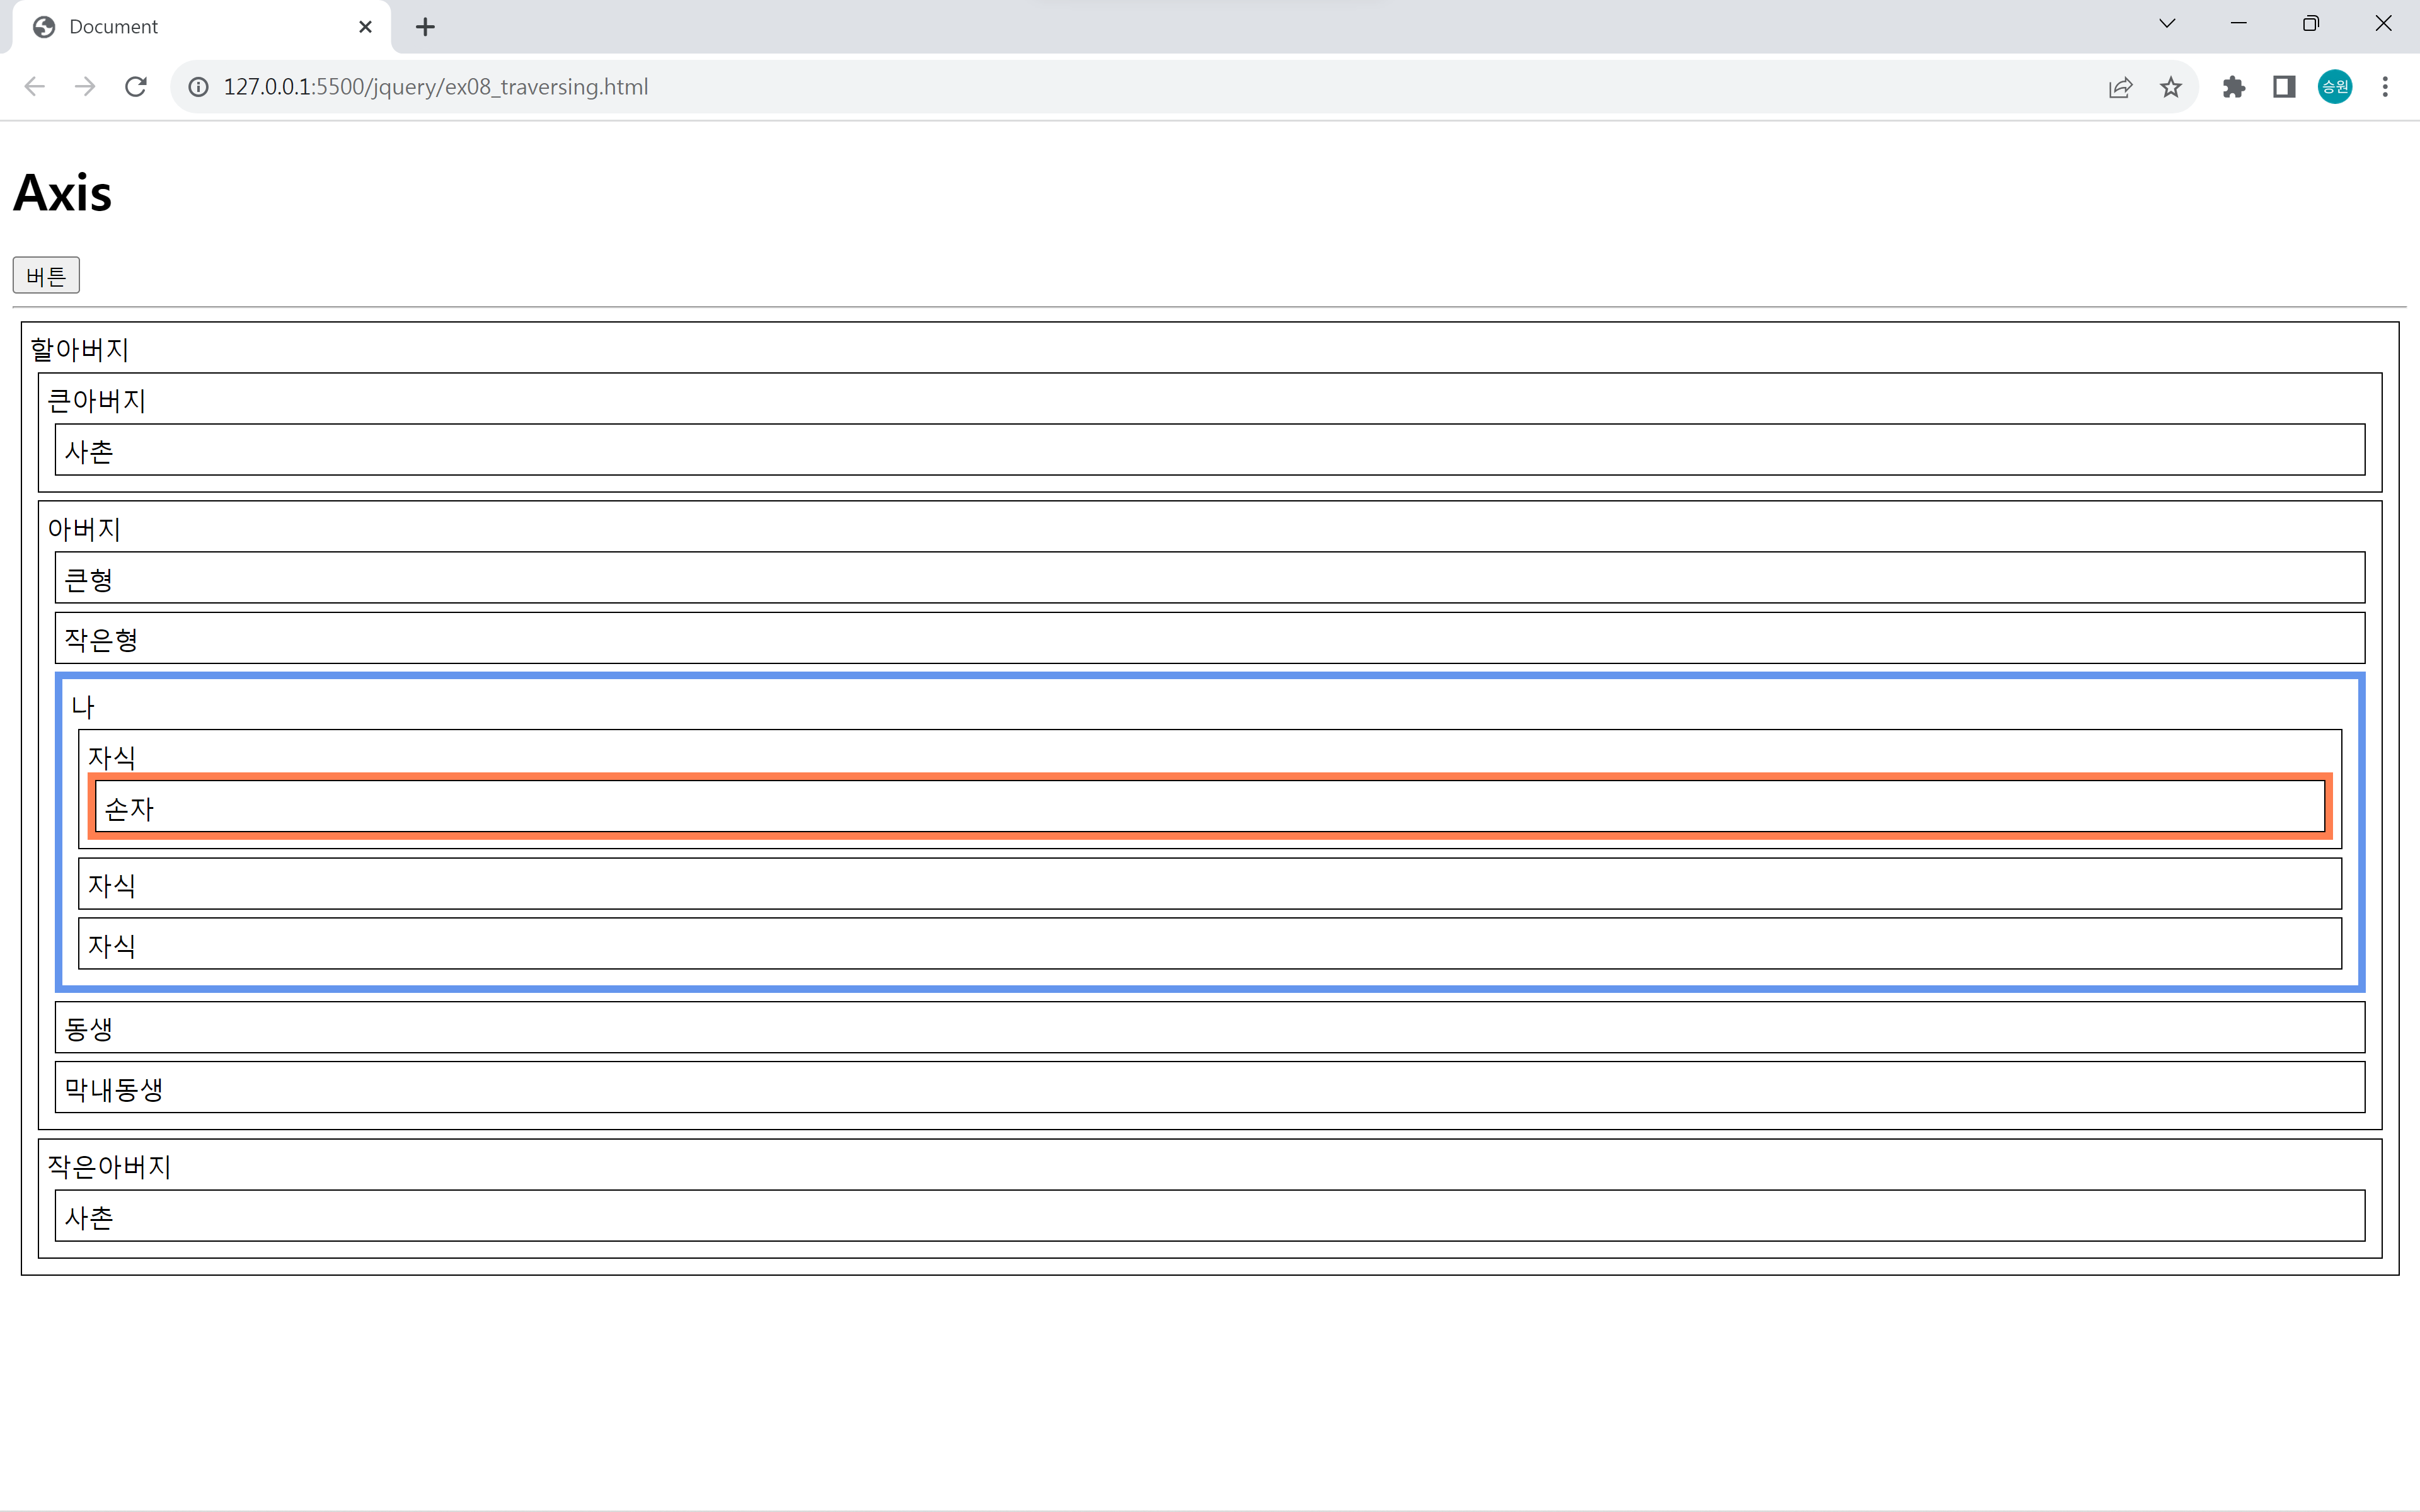Bookmark this tab with star icon
The image size is (2420, 1512).
tap(2170, 87)
